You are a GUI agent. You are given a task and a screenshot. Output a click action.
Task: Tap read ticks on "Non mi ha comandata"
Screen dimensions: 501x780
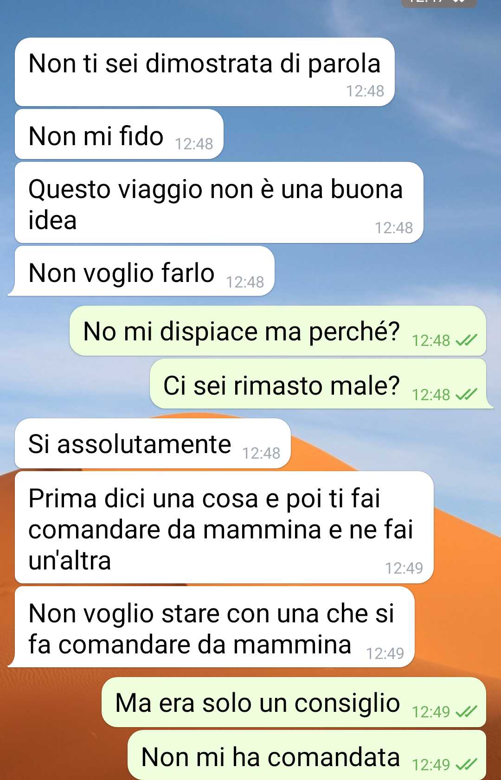[x=466, y=764]
